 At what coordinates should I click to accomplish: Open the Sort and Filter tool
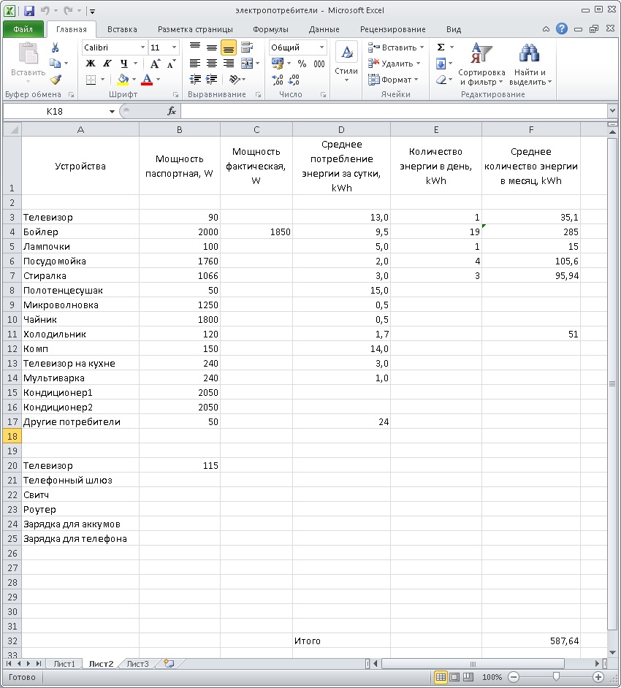(x=482, y=64)
